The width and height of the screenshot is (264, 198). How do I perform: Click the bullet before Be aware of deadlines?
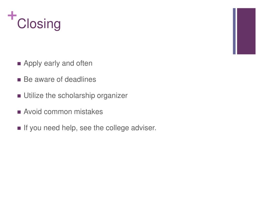[19, 80]
